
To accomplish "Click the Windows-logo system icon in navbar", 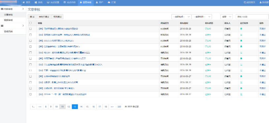I will [x=36, y=2].
